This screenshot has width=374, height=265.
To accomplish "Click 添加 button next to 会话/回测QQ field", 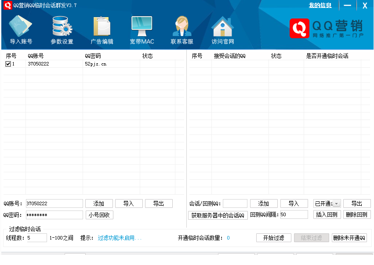I will [x=264, y=203].
